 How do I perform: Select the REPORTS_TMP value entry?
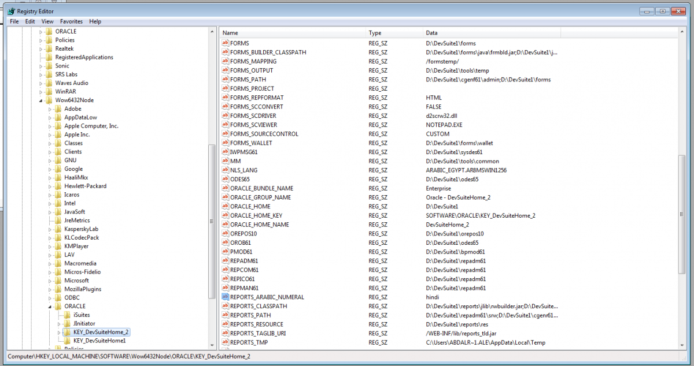coord(250,343)
